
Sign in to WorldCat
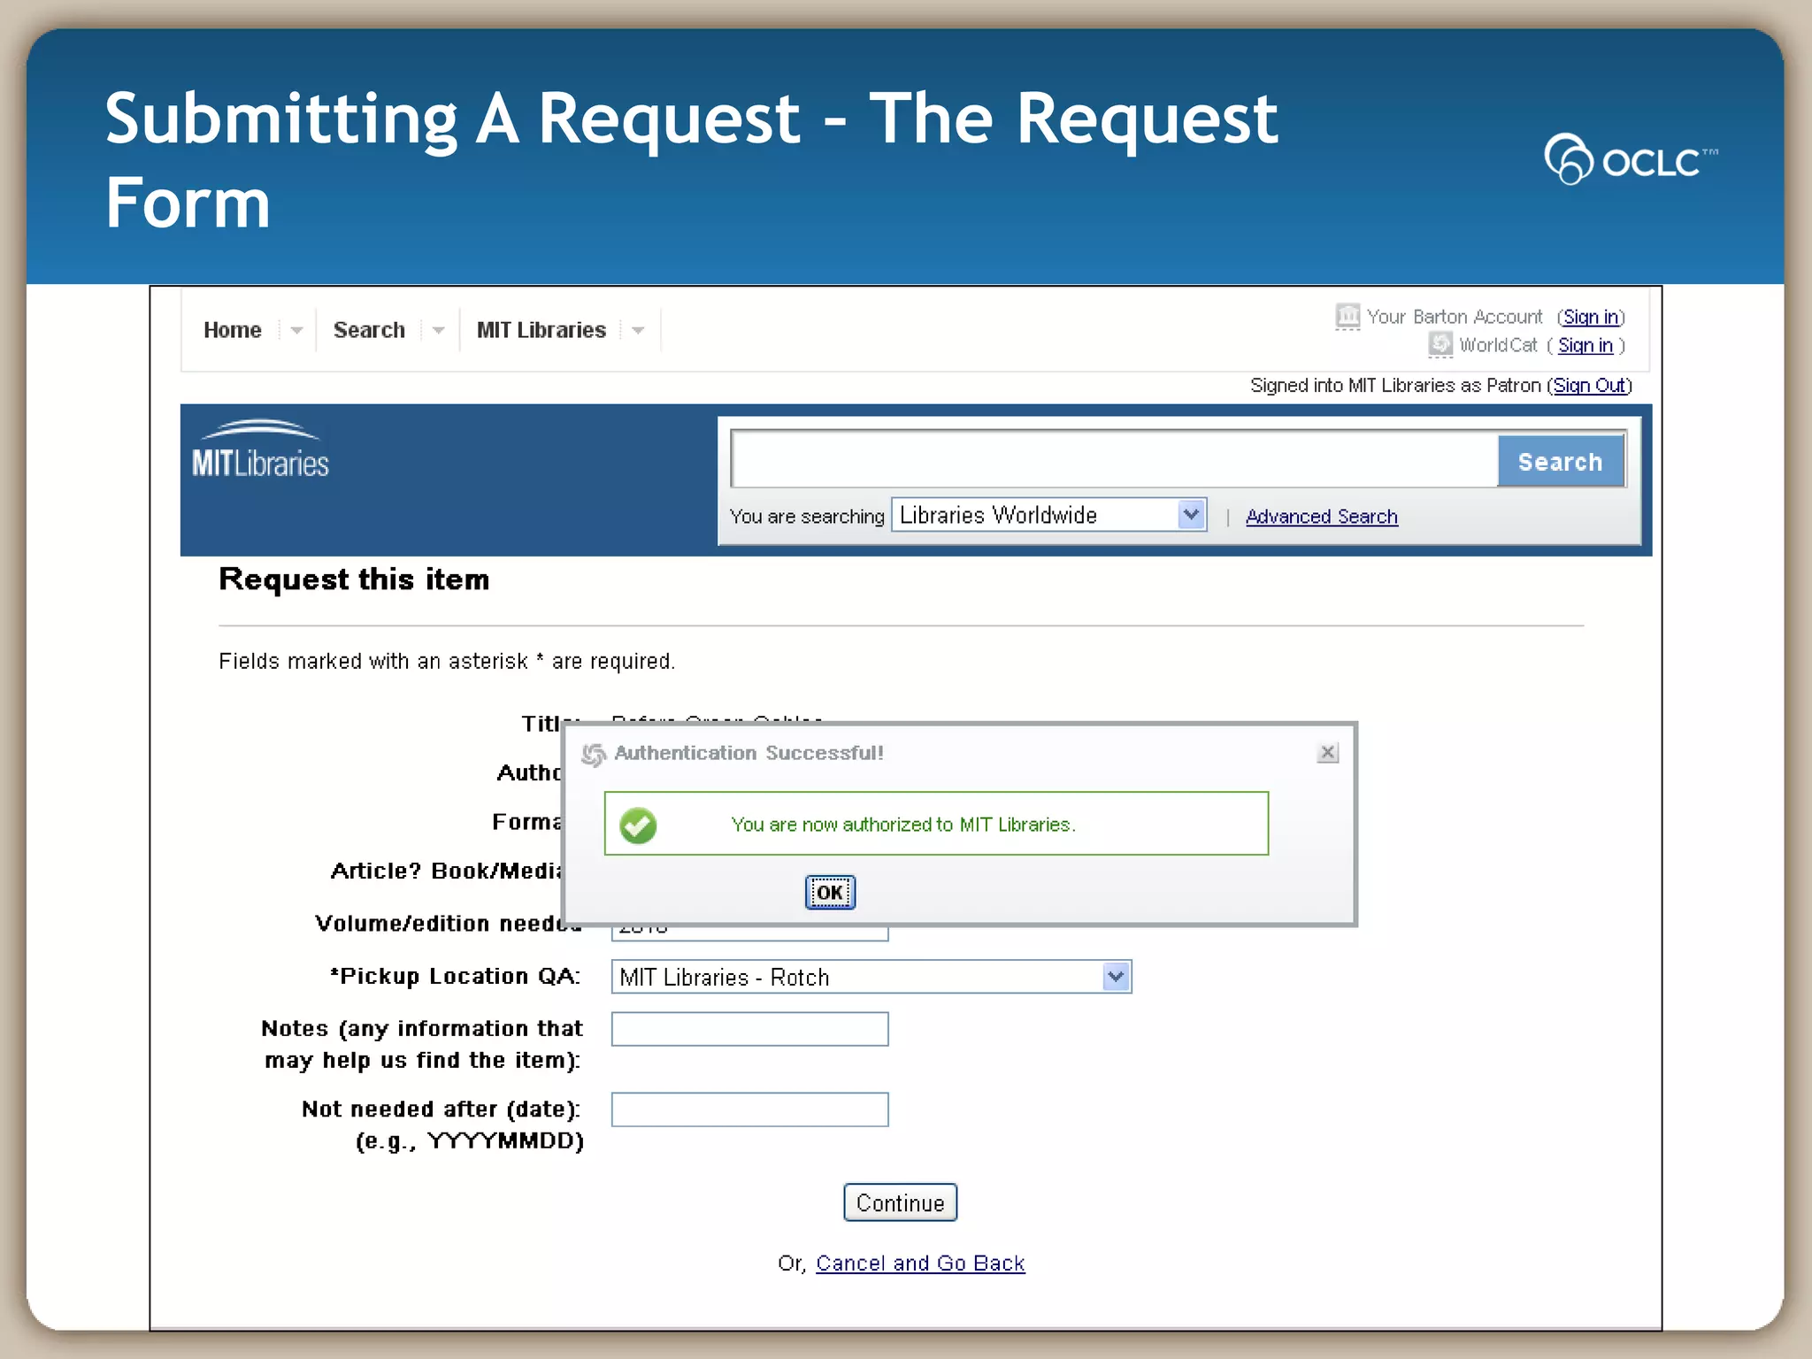(1585, 345)
